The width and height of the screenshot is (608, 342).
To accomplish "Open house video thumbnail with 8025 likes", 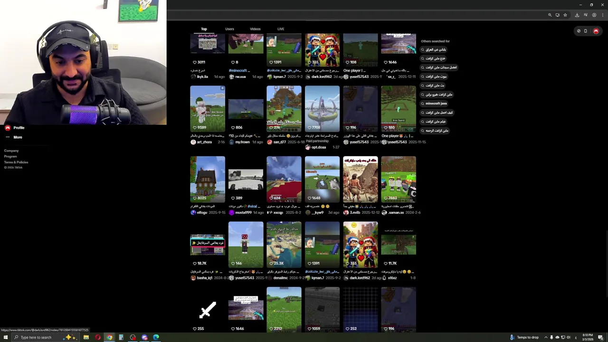I will pyautogui.click(x=208, y=179).
